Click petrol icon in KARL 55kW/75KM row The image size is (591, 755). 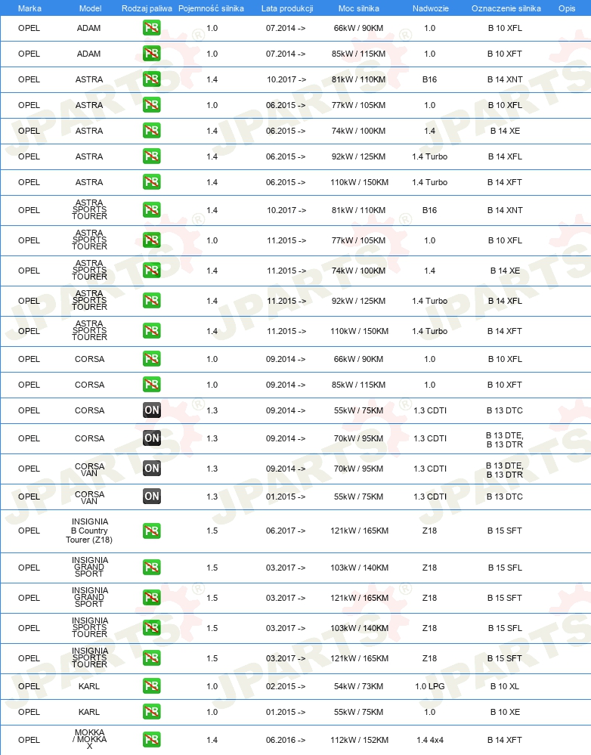[x=152, y=712]
